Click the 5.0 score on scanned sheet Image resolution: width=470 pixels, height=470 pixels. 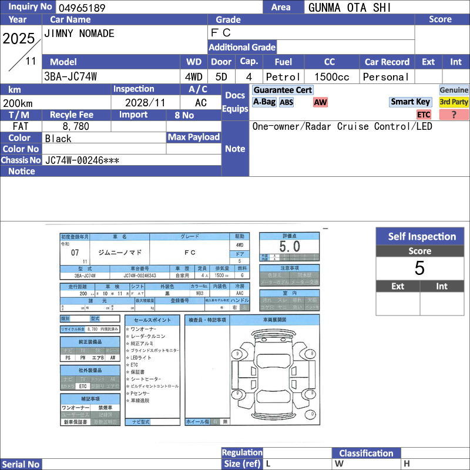click(289, 247)
